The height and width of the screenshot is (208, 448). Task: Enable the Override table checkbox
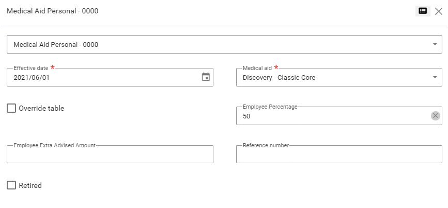11,108
